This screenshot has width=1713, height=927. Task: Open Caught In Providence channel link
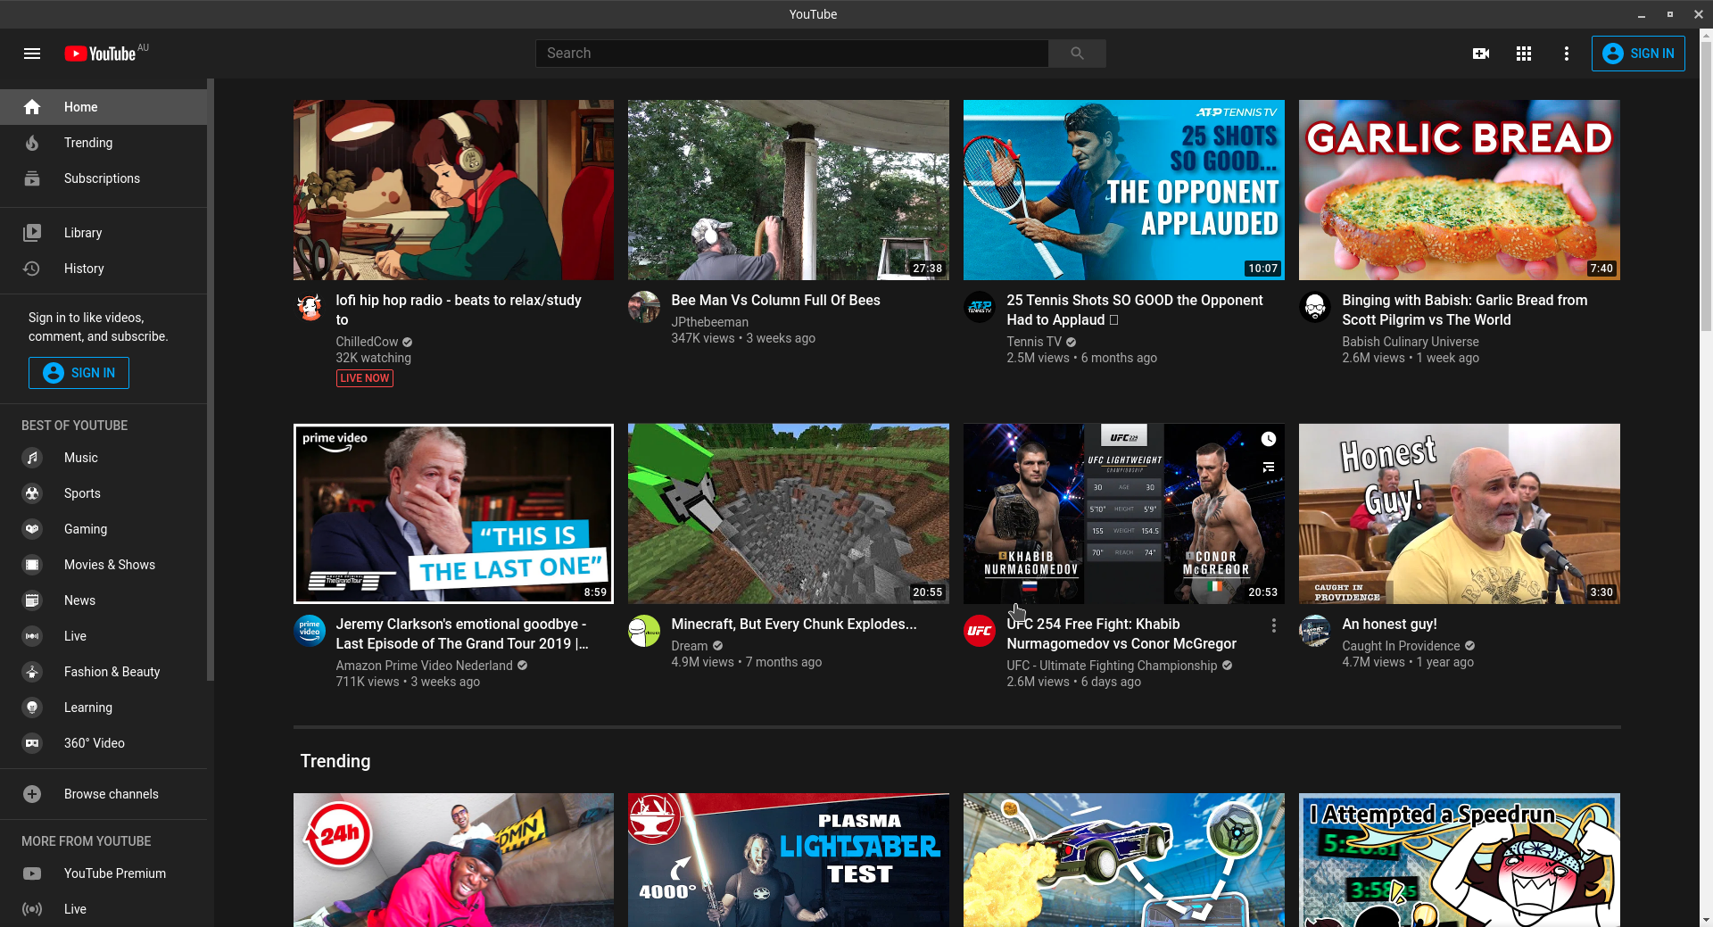(1401, 646)
